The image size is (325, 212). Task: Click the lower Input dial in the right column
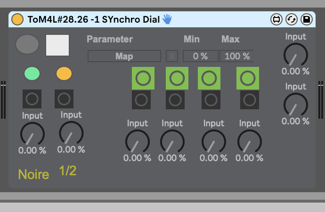coord(296,105)
